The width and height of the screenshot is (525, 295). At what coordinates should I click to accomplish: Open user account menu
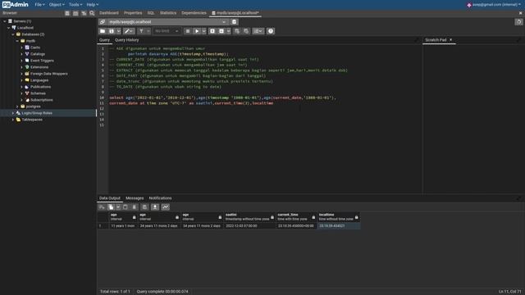[x=494, y=5]
